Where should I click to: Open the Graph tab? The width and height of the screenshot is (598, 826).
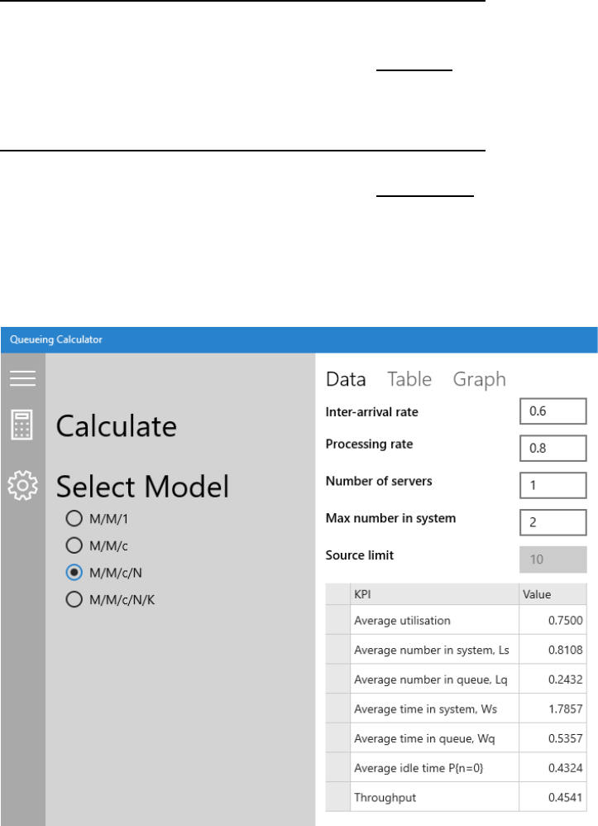(x=479, y=379)
